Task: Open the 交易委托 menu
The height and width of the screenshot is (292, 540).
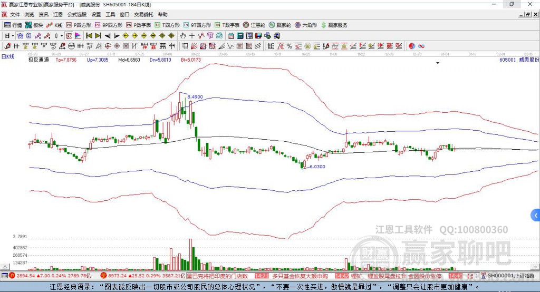Action: point(143,14)
